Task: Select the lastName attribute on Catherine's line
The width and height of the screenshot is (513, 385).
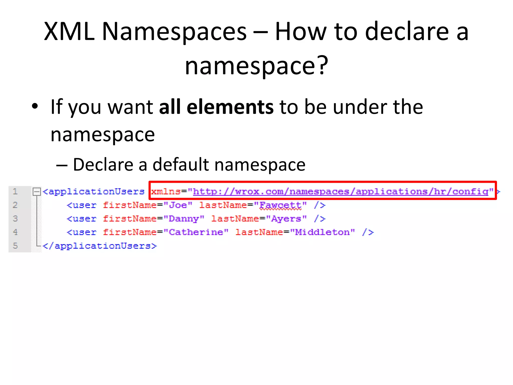Action: (x=259, y=232)
